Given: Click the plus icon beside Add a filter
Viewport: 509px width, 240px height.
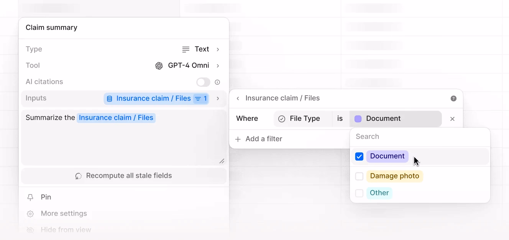Looking at the screenshot, I should point(238,139).
